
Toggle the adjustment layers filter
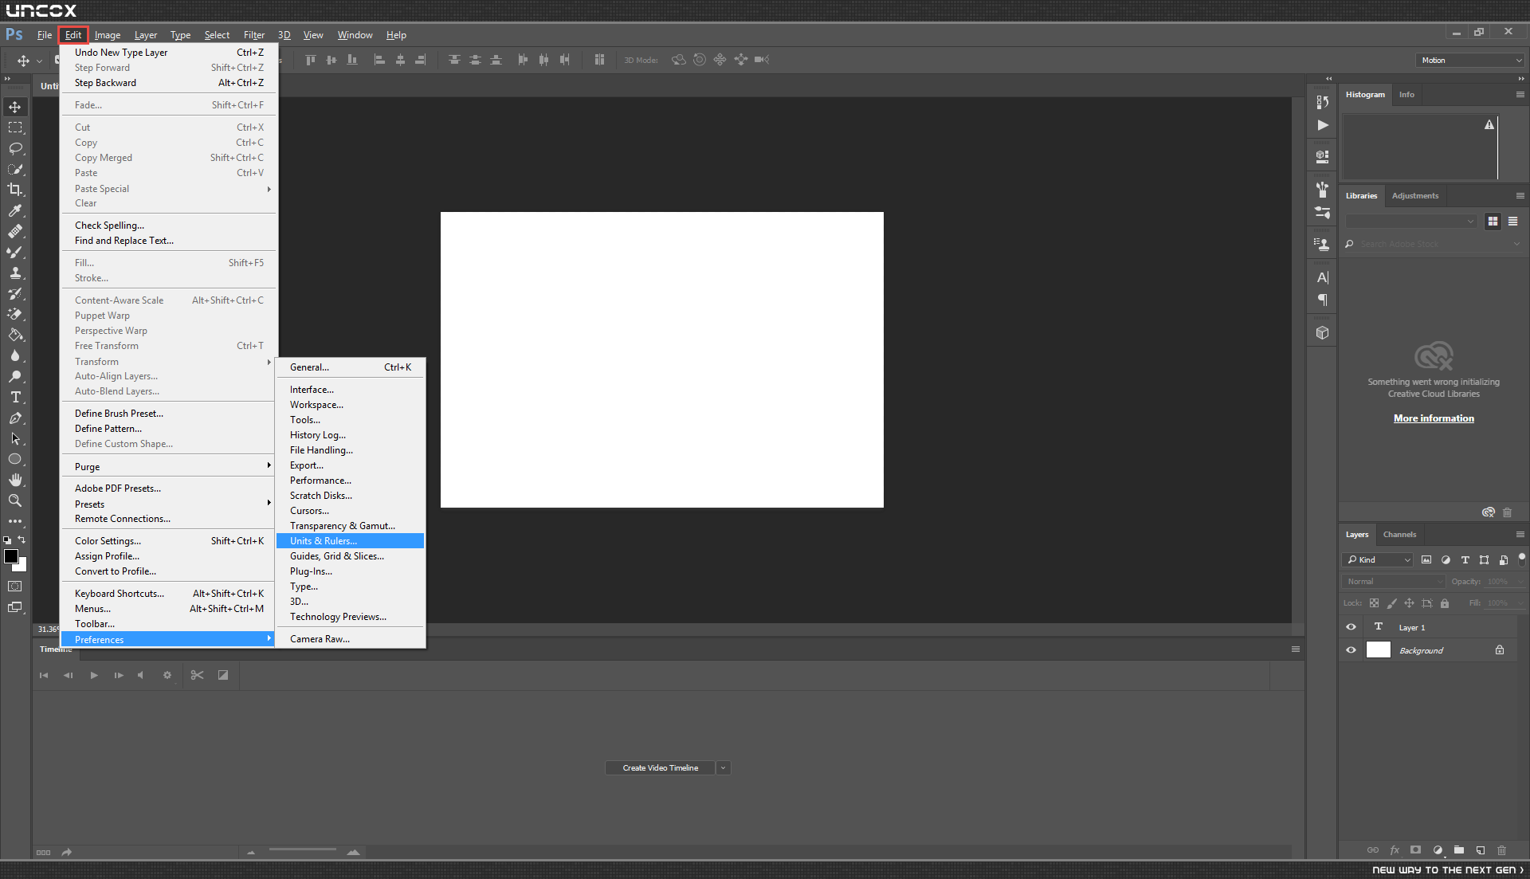pyautogui.click(x=1446, y=559)
